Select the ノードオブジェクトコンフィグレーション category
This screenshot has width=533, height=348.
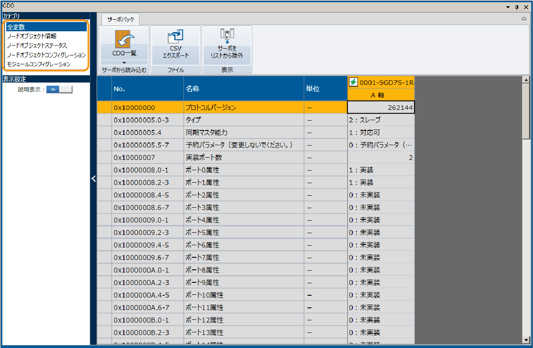(x=46, y=55)
